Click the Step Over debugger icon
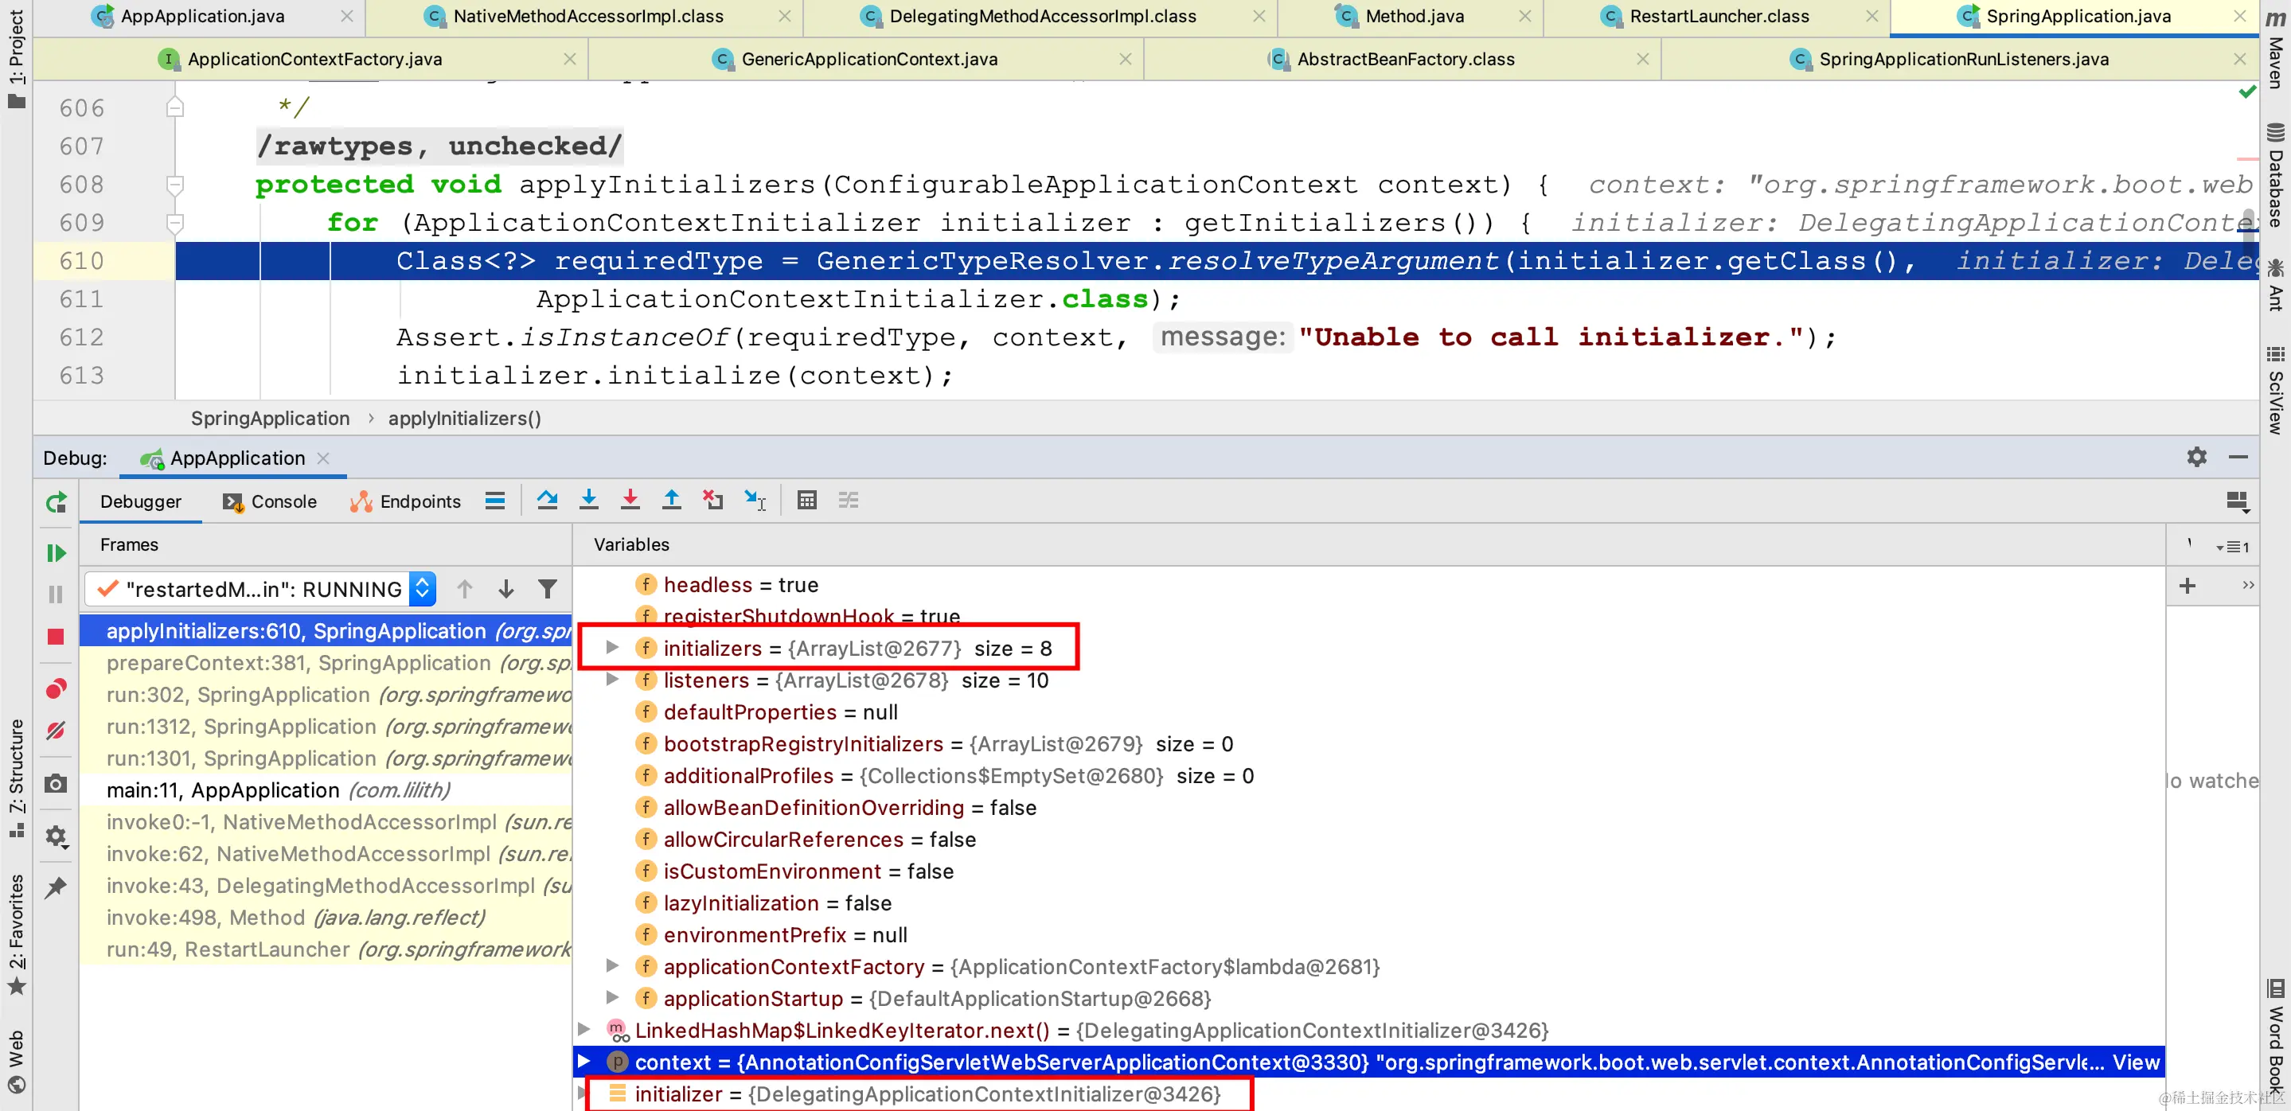The image size is (2291, 1111). pyautogui.click(x=547, y=501)
